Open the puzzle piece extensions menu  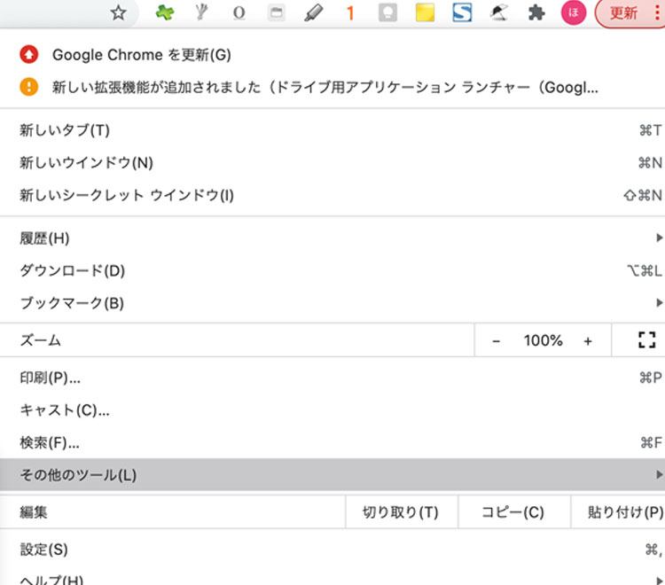click(x=536, y=13)
